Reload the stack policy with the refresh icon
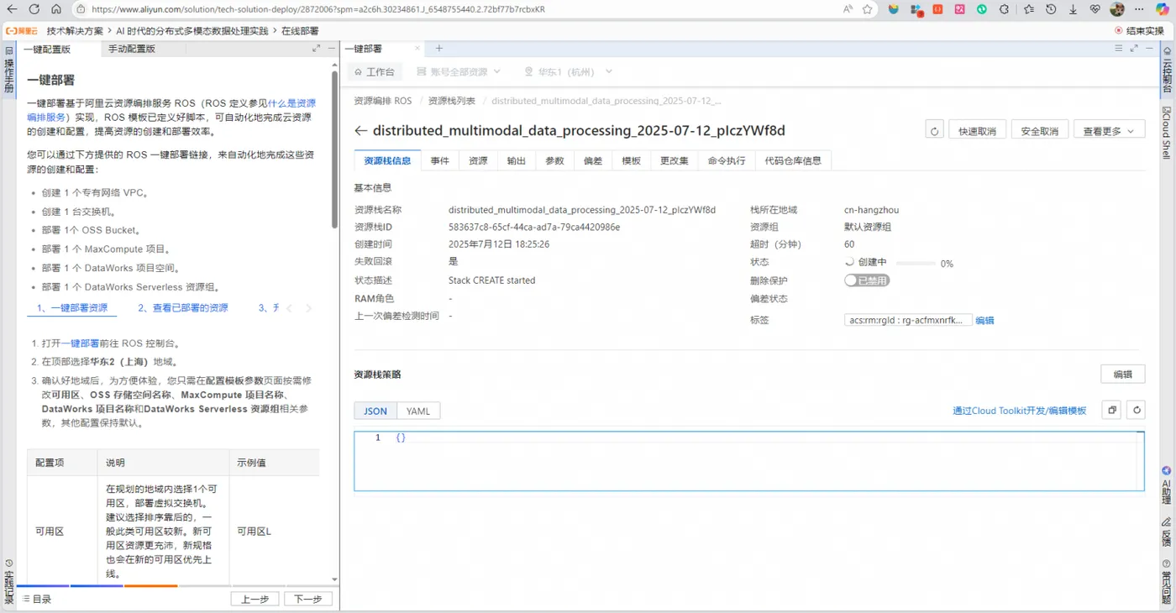Viewport: 1176px width, 613px height. click(1136, 410)
